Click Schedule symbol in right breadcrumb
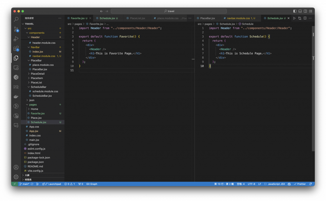Viewport: 326px width, 201px height. 246,24
